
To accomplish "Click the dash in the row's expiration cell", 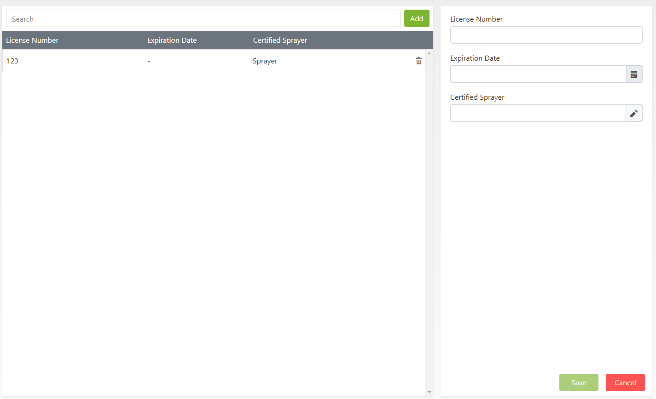I will (x=149, y=61).
